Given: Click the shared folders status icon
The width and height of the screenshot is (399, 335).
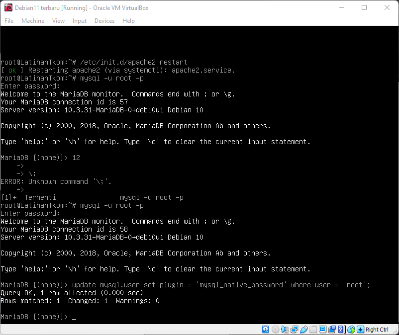Looking at the screenshot, I should click(x=313, y=330).
